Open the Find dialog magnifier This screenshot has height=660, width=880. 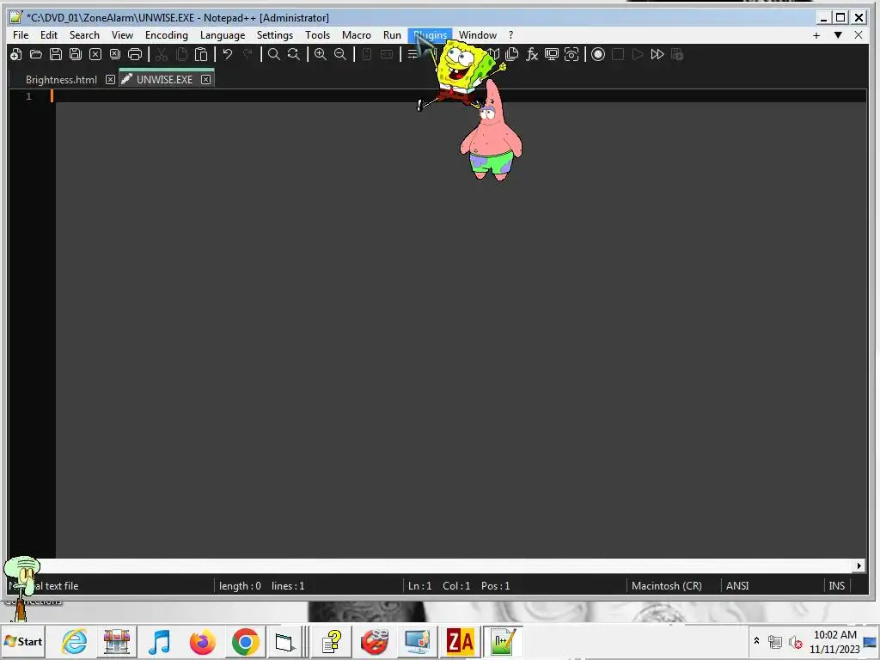click(x=274, y=54)
